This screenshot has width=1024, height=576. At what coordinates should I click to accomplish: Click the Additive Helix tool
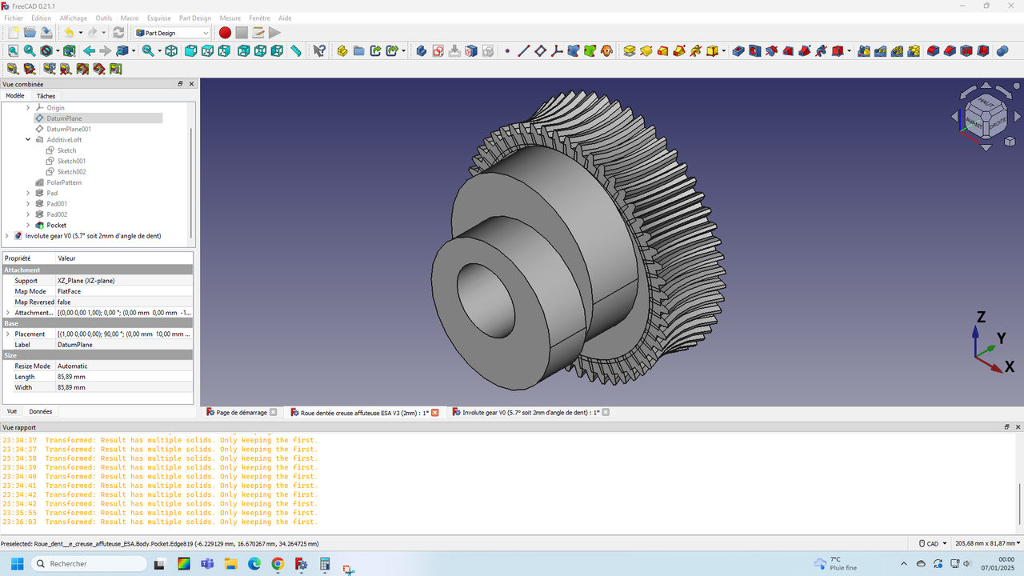[x=695, y=51]
